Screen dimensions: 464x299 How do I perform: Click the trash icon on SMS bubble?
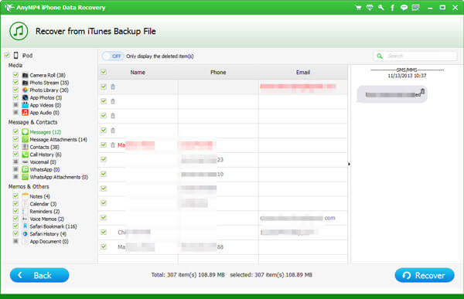tap(422, 91)
